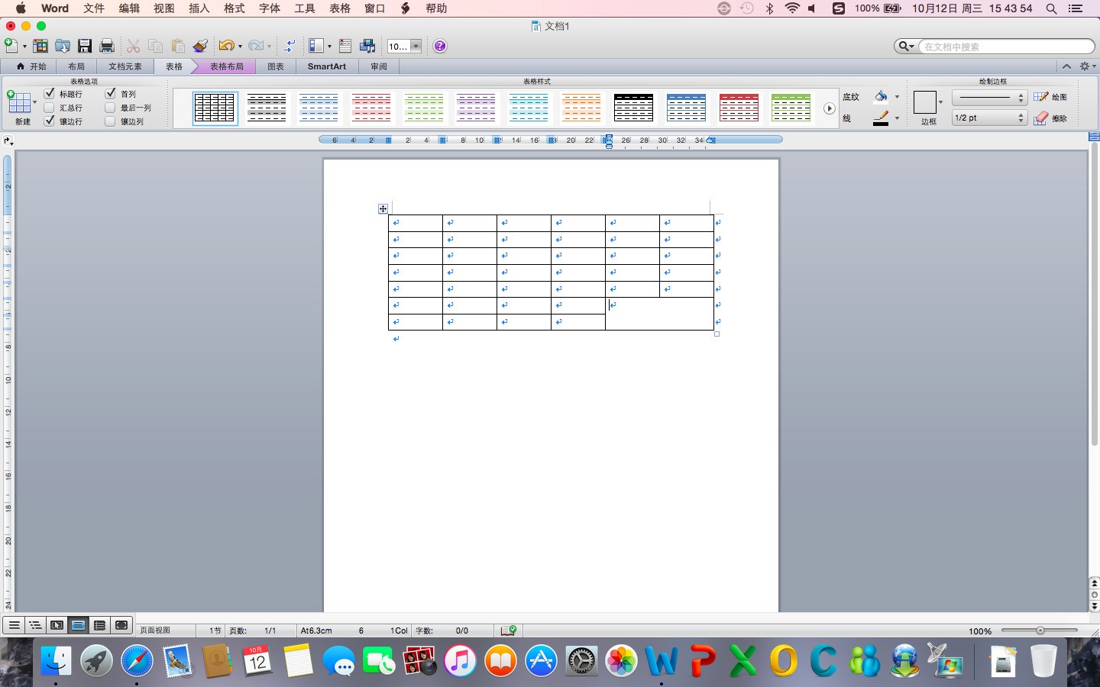Screen dimensions: 1100x687
Task: Open the 插入 menu in menu bar
Action: click(x=199, y=8)
